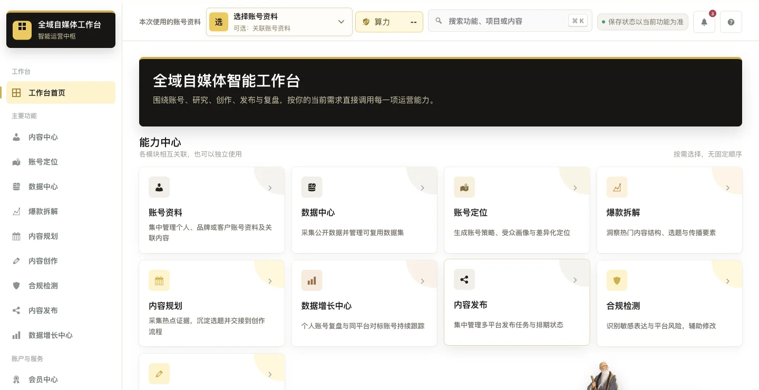Click the 全域自媒体工作台 header title
Viewport: 759px width, 390px height.
[x=70, y=25]
